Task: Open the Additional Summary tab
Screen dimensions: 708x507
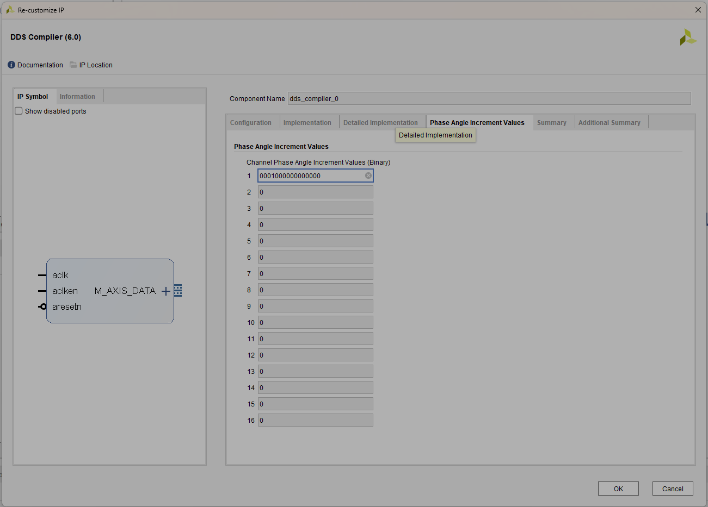Action: pyautogui.click(x=610, y=123)
